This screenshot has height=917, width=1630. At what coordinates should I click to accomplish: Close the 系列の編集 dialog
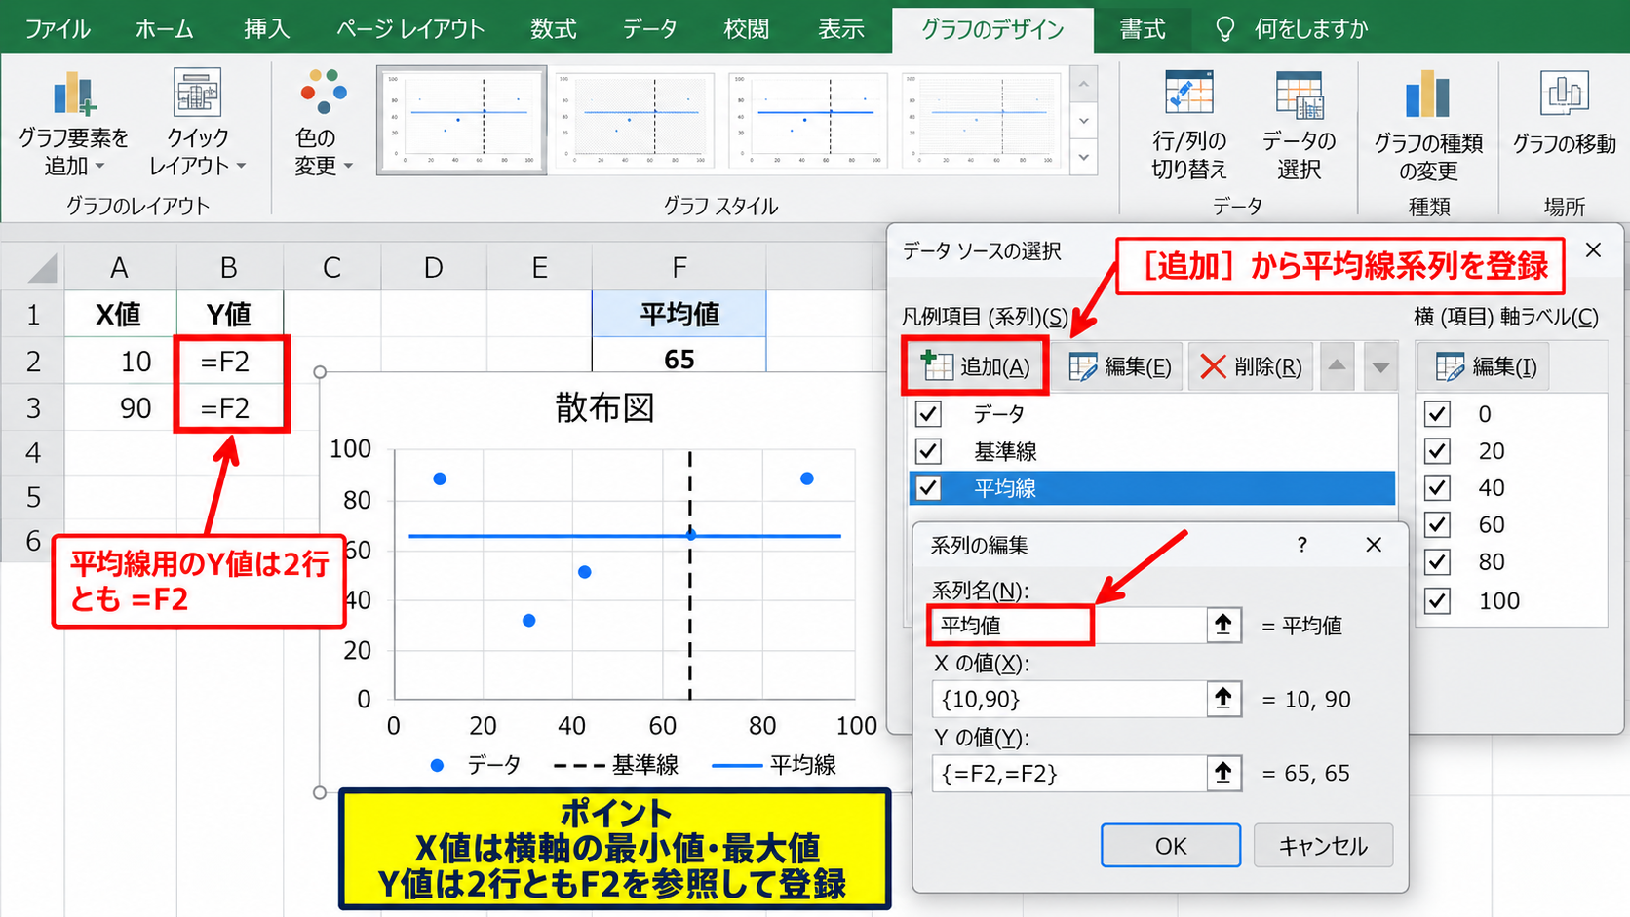(1374, 545)
